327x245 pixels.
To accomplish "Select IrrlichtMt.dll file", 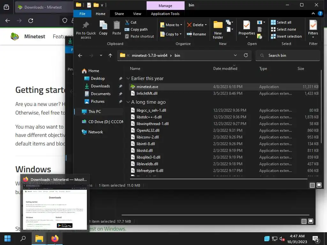I will (x=224, y=93).
